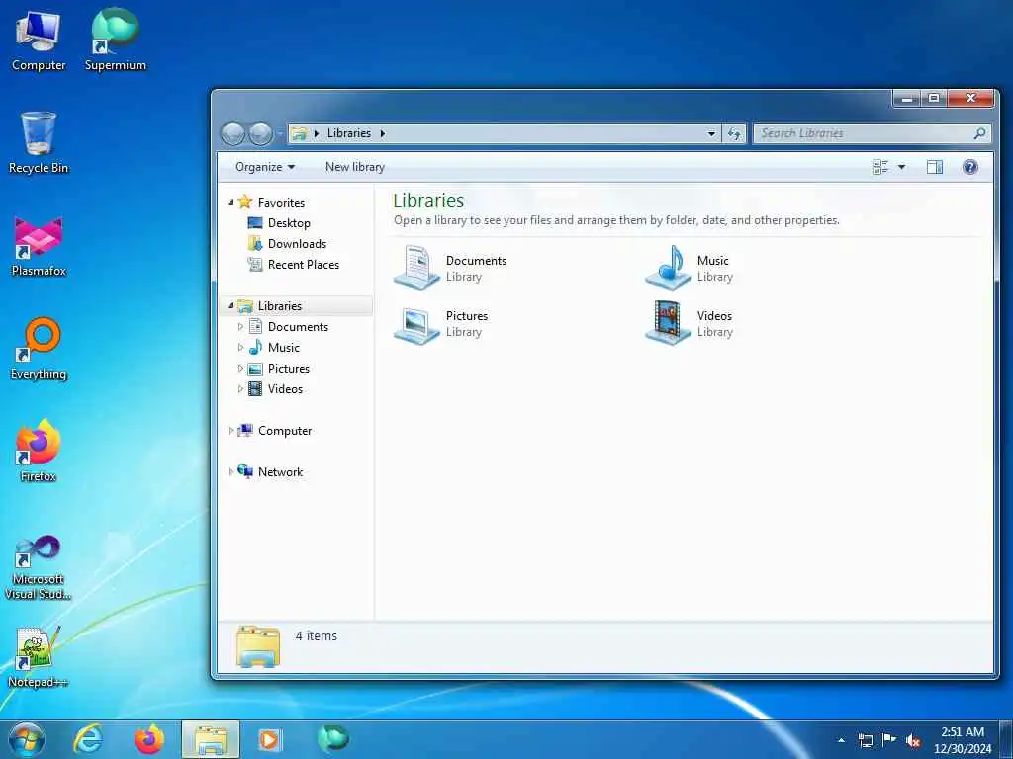Screen dimensions: 1013x759
Task: Select the Computer desktop icon
Action: pyautogui.click(x=39, y=41)
